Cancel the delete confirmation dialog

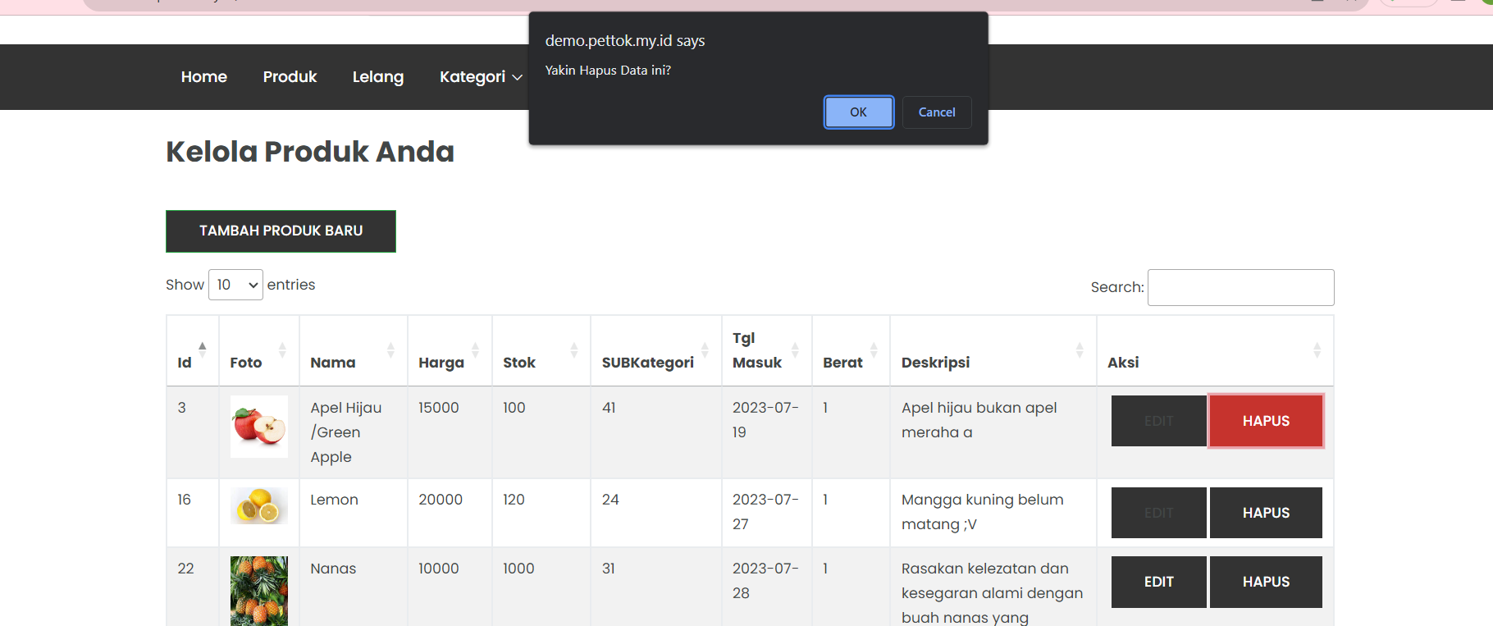click(x=936, y=112)
